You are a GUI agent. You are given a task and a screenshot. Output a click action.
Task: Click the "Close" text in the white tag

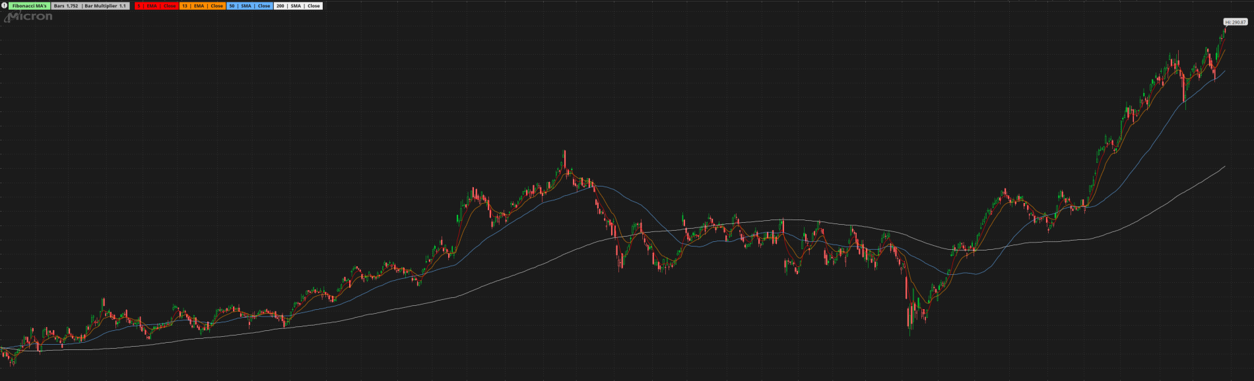[x=313, y=6]
